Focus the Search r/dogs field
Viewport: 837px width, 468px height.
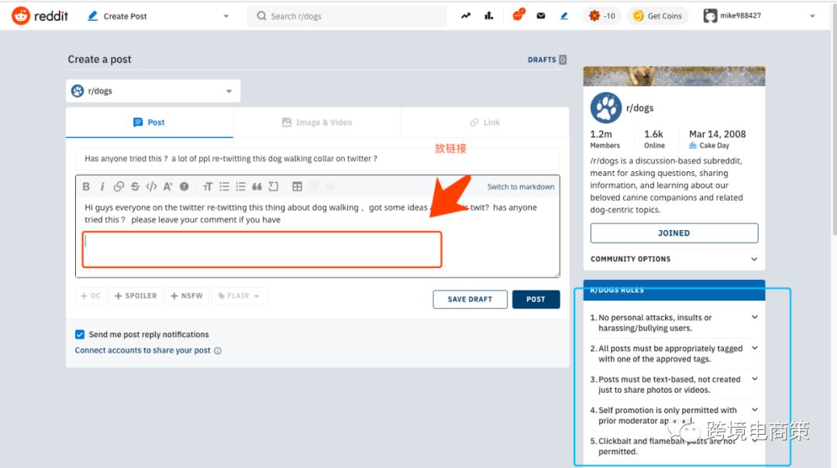click(x=347, y=16)
